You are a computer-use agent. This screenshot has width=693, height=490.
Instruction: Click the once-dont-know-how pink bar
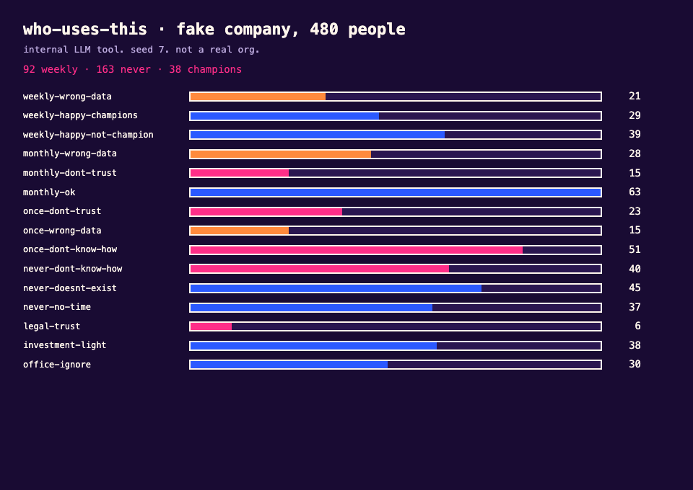[x=356, y=250]
